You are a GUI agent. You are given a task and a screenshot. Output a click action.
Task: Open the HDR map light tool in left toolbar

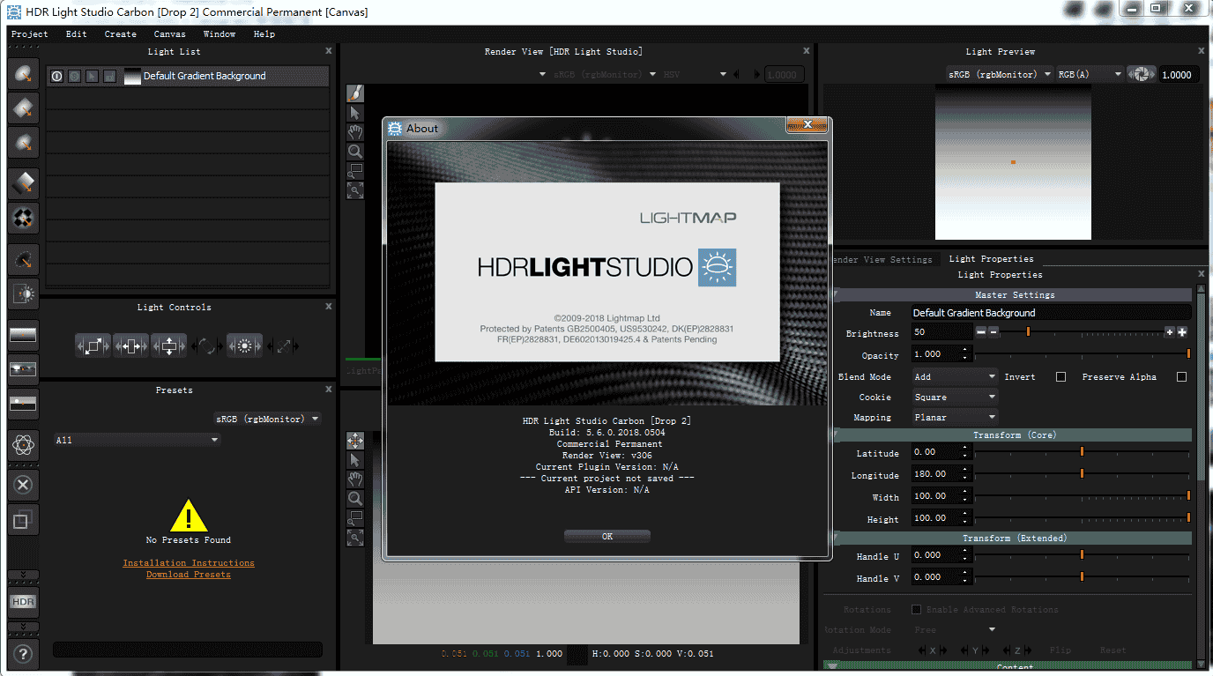[x=22, y=602]
